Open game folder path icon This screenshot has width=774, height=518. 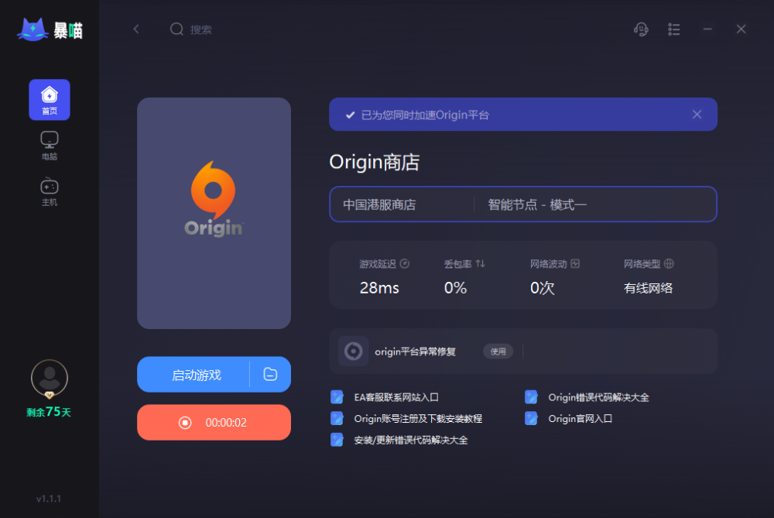(x=270, y=374)
